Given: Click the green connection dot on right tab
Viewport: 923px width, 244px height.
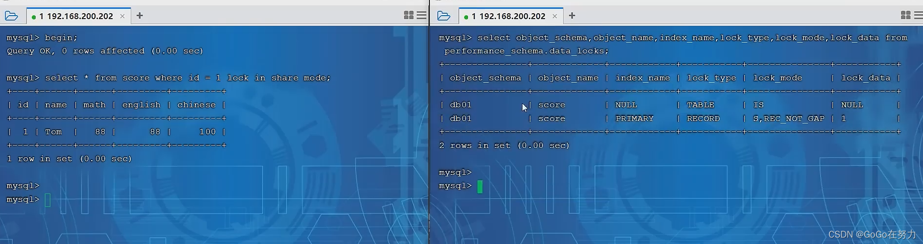Looking at the screenshot, I should (x=466, y=17).
